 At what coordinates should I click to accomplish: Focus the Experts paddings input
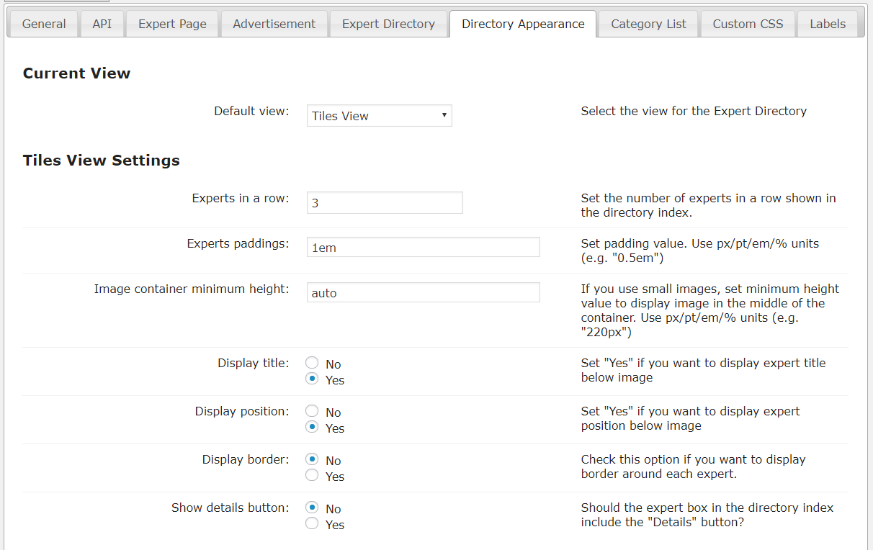(423, 248)
